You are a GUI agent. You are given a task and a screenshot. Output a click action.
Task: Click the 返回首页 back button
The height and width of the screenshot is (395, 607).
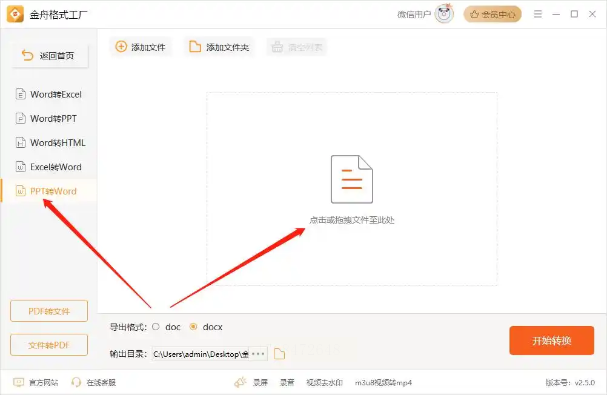pos(50,56)
